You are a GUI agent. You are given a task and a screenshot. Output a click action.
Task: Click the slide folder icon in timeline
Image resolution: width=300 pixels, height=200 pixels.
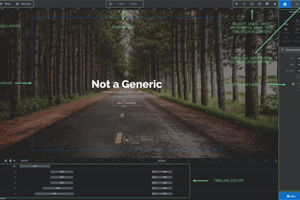(x=14, y=166)
